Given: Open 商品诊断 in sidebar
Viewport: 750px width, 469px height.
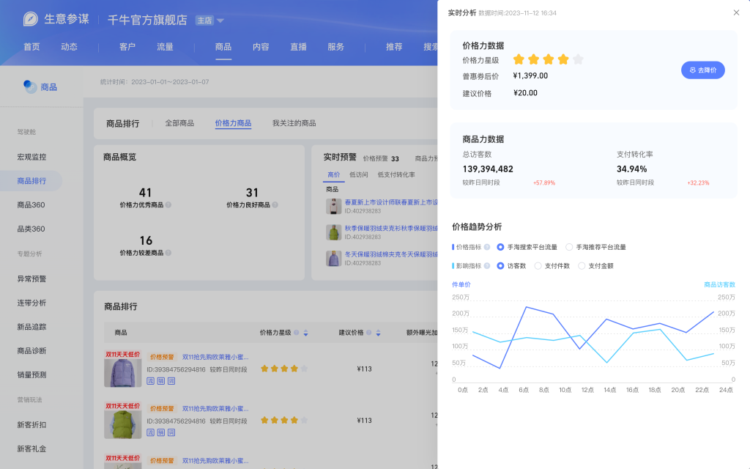Looking at the screenshot, I should [31, 351].
